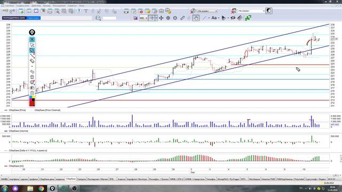Select the Aa text label tool
342x192 pixels.
[214, 18]
